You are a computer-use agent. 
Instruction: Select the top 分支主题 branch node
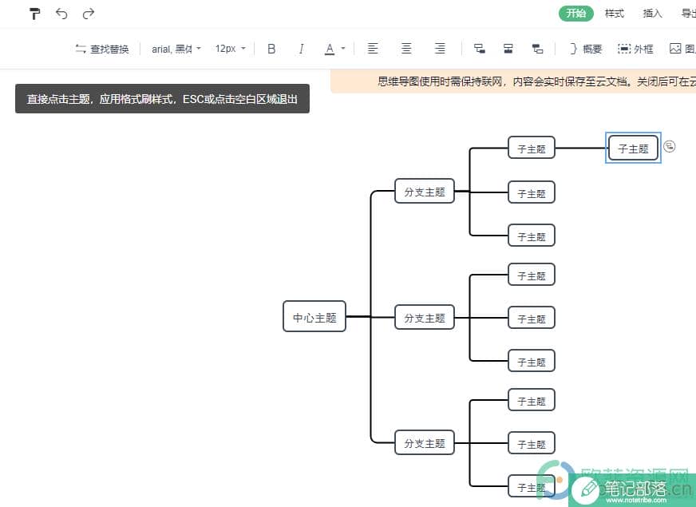[x=425, y=192]
